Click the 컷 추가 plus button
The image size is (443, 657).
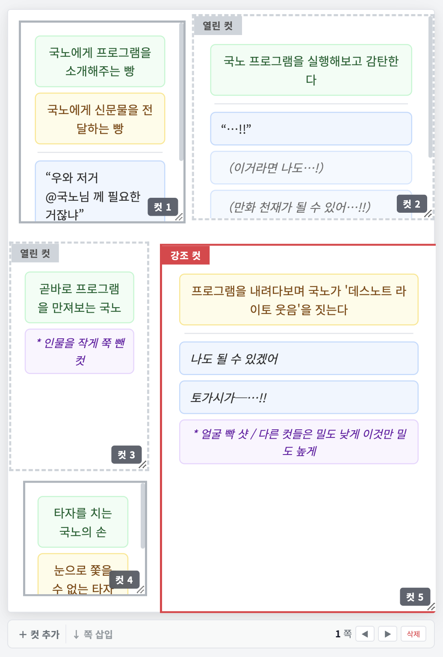[x=39, y=634]
